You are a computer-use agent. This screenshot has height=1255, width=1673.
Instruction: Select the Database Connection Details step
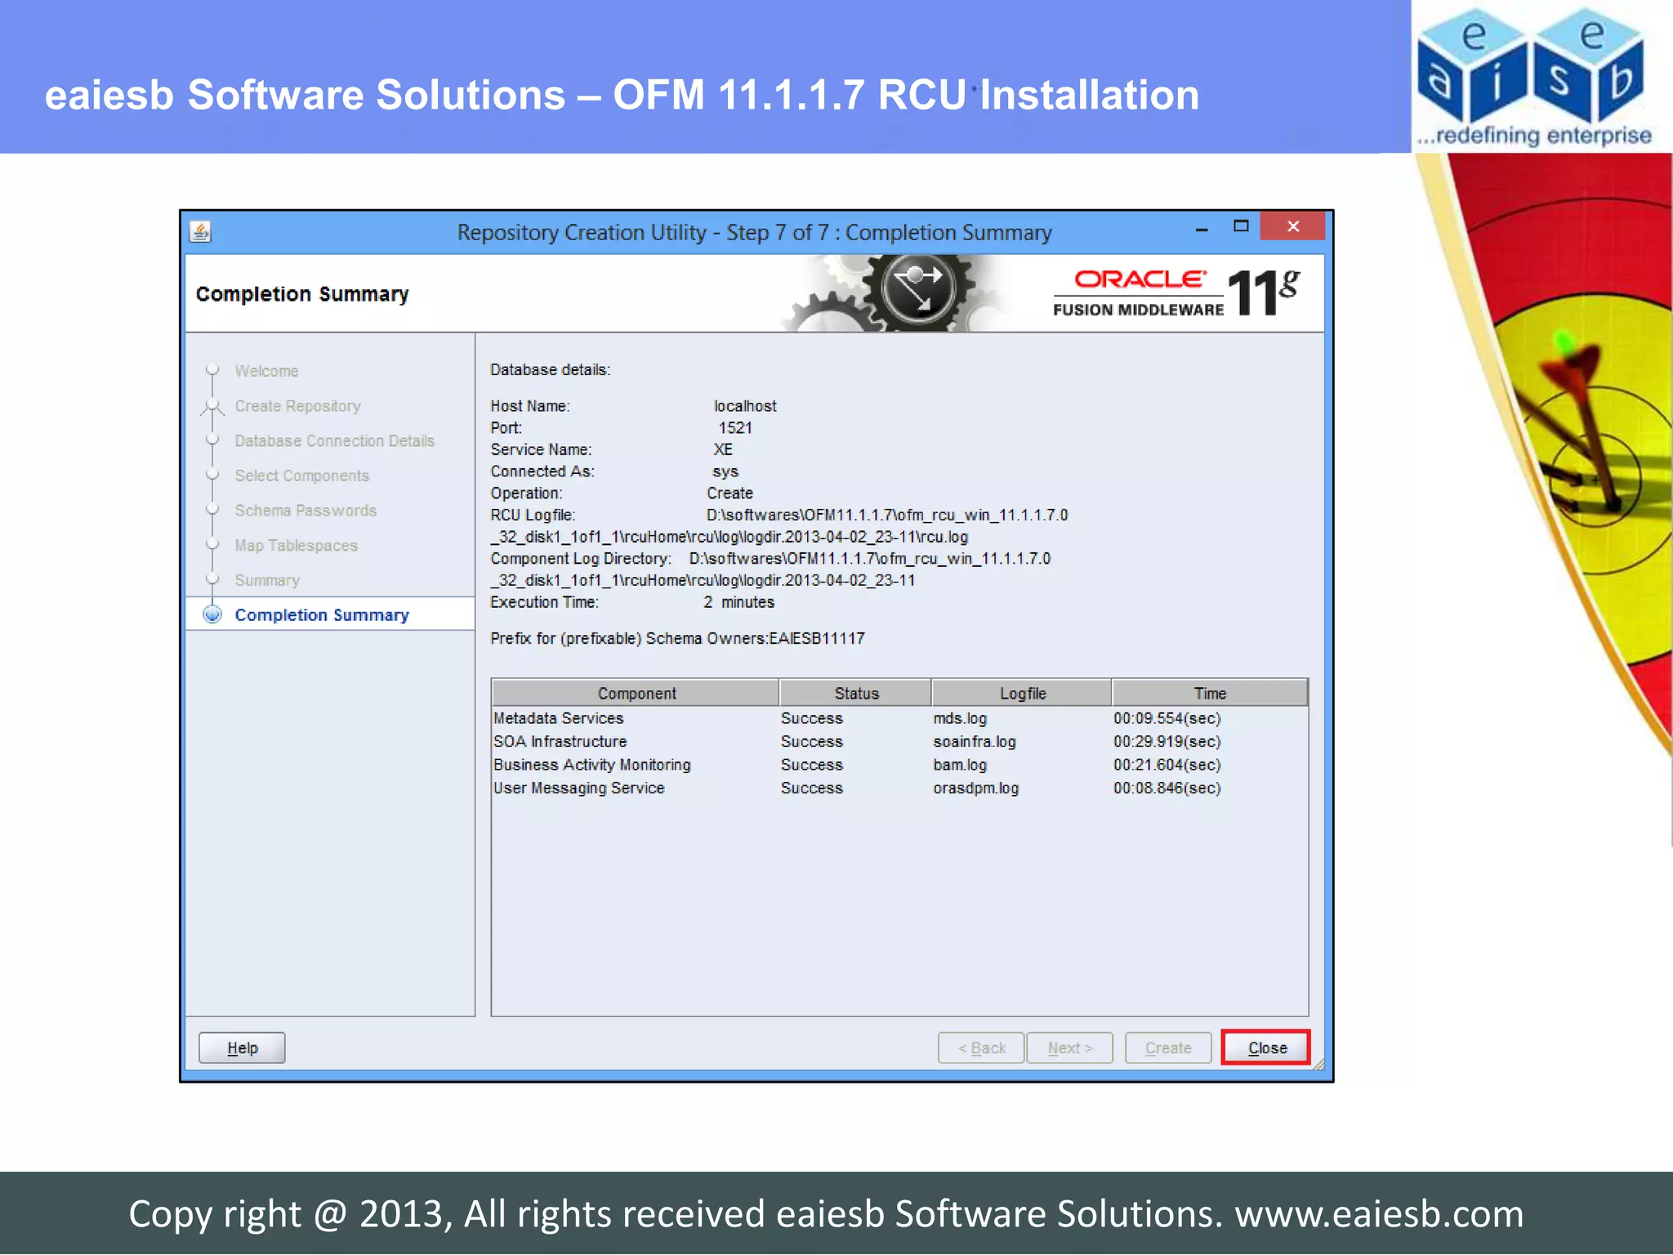[335, 441]
